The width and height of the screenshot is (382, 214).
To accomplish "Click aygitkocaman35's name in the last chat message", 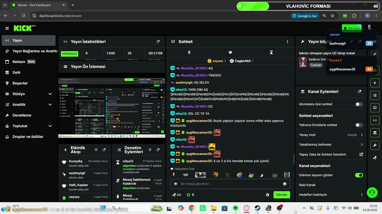I will [x=199, y=161].
